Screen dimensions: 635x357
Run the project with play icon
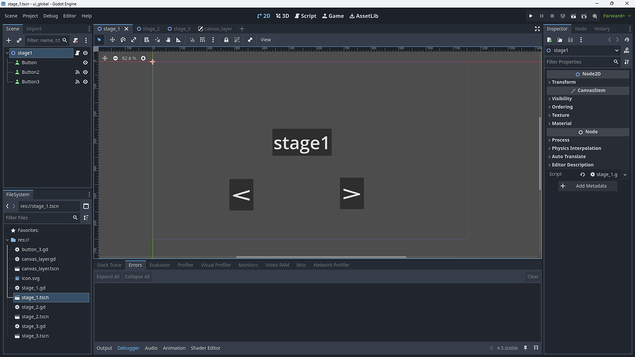point(531,16)
